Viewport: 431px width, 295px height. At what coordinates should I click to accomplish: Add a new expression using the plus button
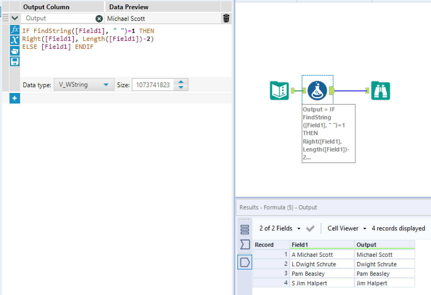[x=15, y=98]
